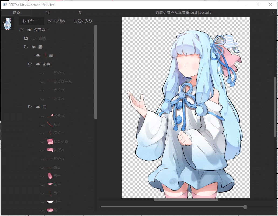Hide the 顔 layer group
278x216 pixels.
34,47
